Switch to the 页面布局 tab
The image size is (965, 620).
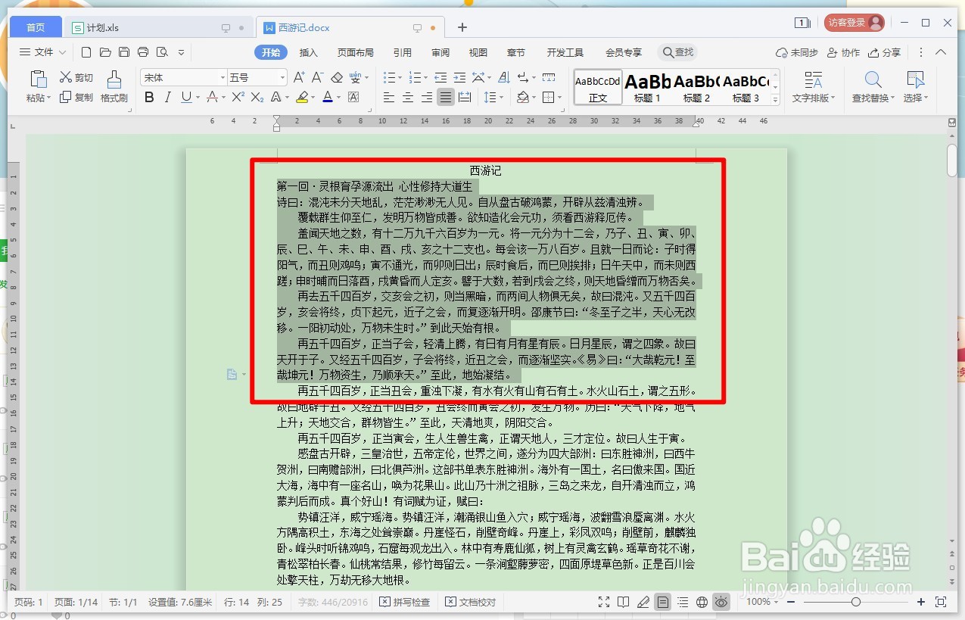pos(356,52)
